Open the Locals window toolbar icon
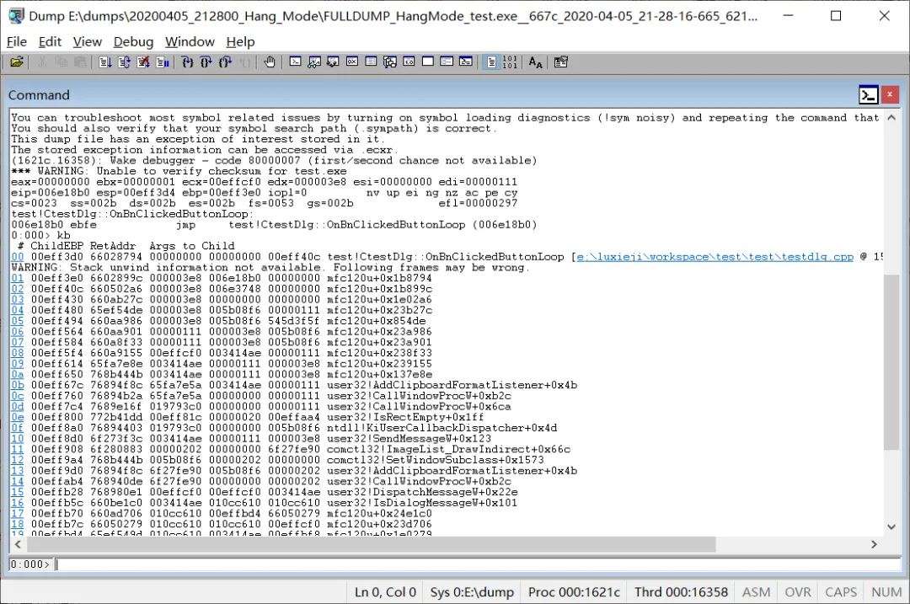The image size is (910, 604). (333, 62)
